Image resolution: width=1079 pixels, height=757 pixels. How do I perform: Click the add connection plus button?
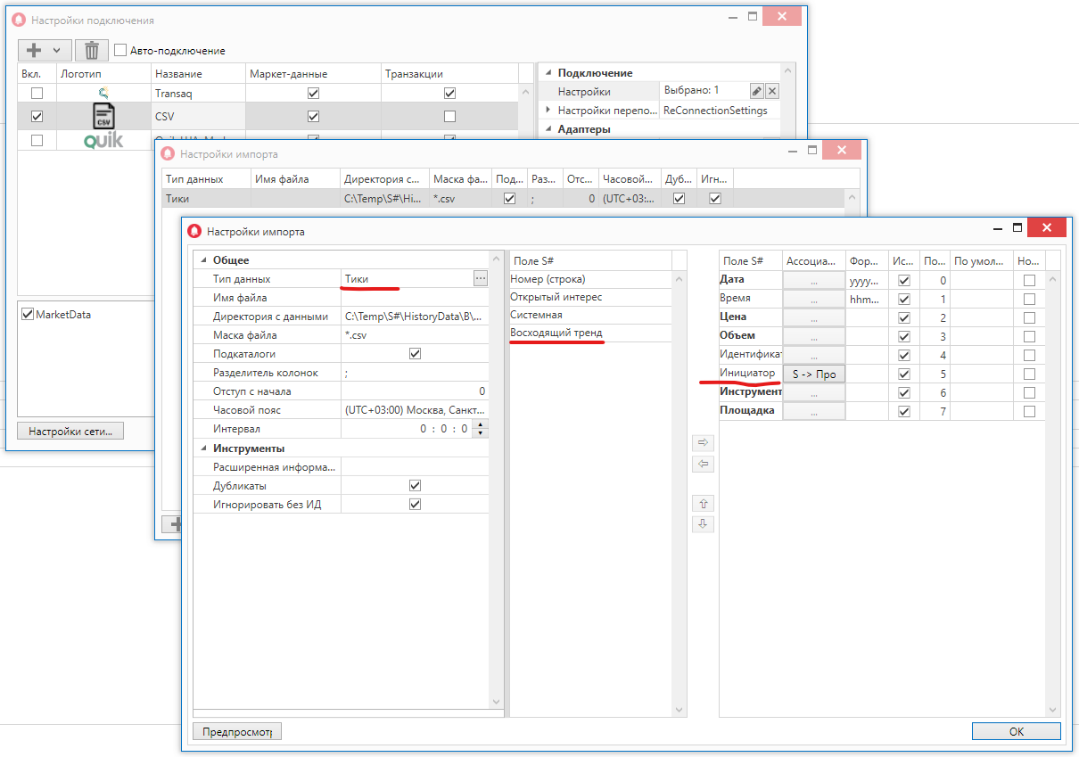coord(36,51)
